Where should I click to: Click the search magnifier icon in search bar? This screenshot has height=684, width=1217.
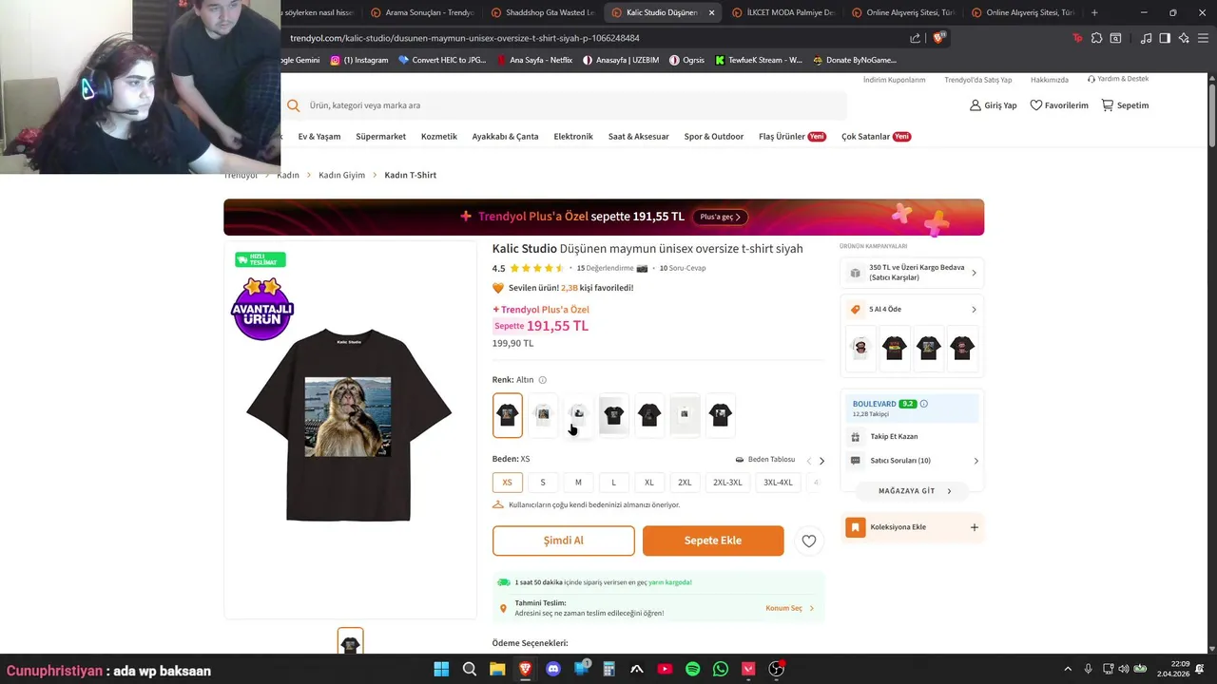[x=294, y=105]
